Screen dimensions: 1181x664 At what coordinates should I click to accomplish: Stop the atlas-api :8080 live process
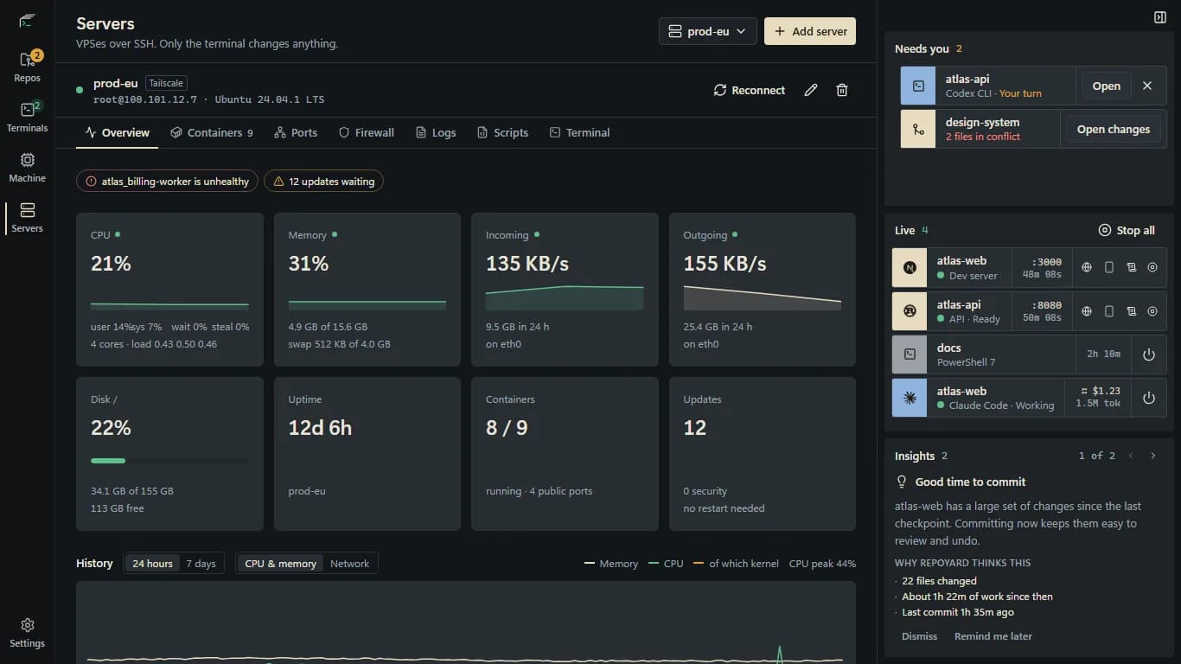[1152, 311]
